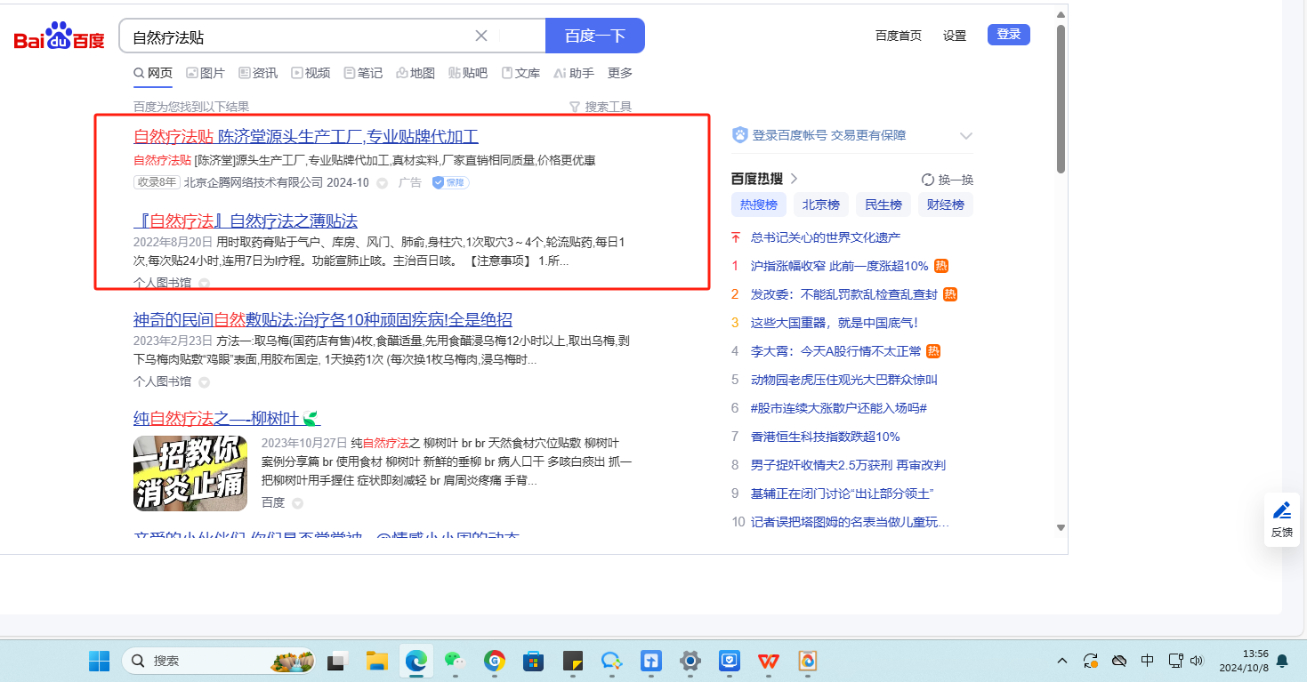
Task: Click the 消炎止痛 video thumbnail
Action: (190, 473)
